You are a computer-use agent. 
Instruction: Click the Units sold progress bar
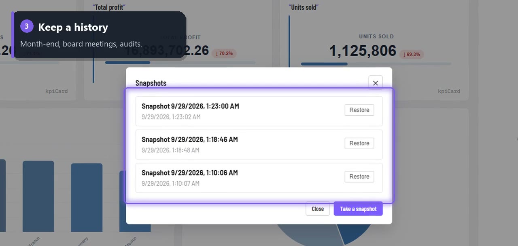(376, 64)
